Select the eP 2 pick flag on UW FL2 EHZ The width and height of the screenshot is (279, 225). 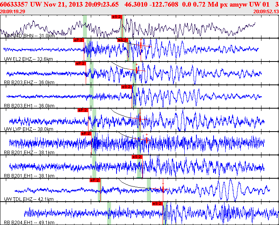tap(78, 40)
